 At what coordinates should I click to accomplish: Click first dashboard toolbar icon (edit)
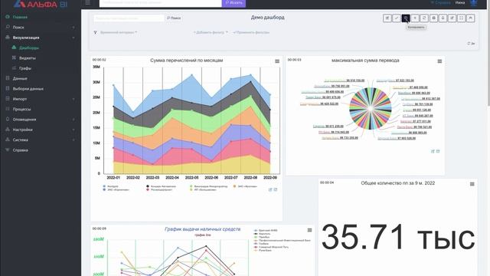[x=387, y=18]
